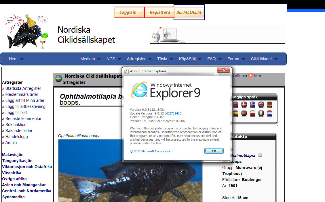The width and height of the screenshot is (325, 202).
Task: Open Senaste kommentar link
Action: coord(23,118)
